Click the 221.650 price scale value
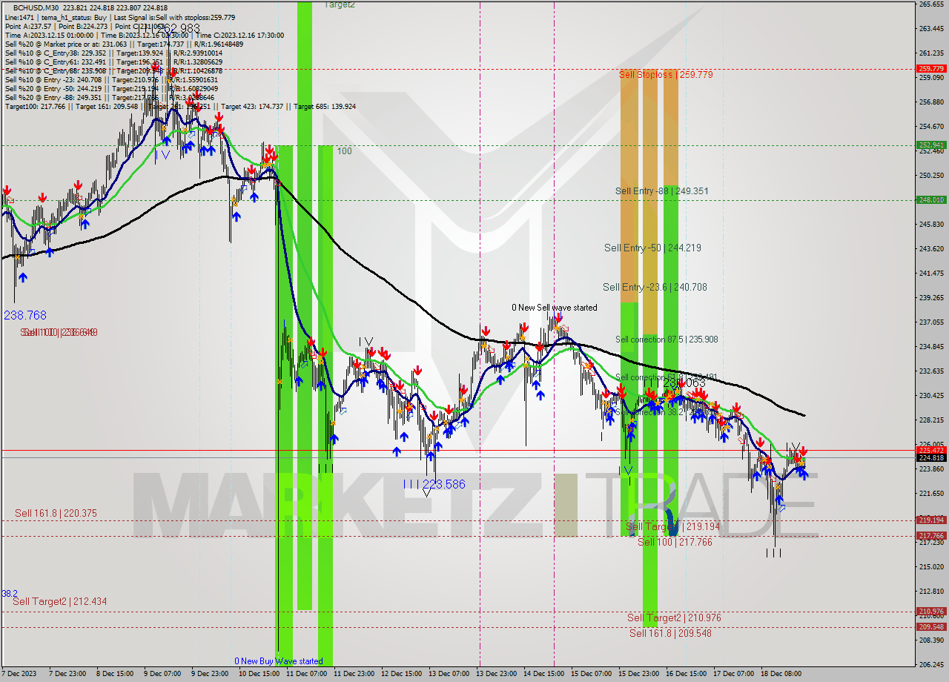This screenshot has width=949, height=682. click(931, 493)
